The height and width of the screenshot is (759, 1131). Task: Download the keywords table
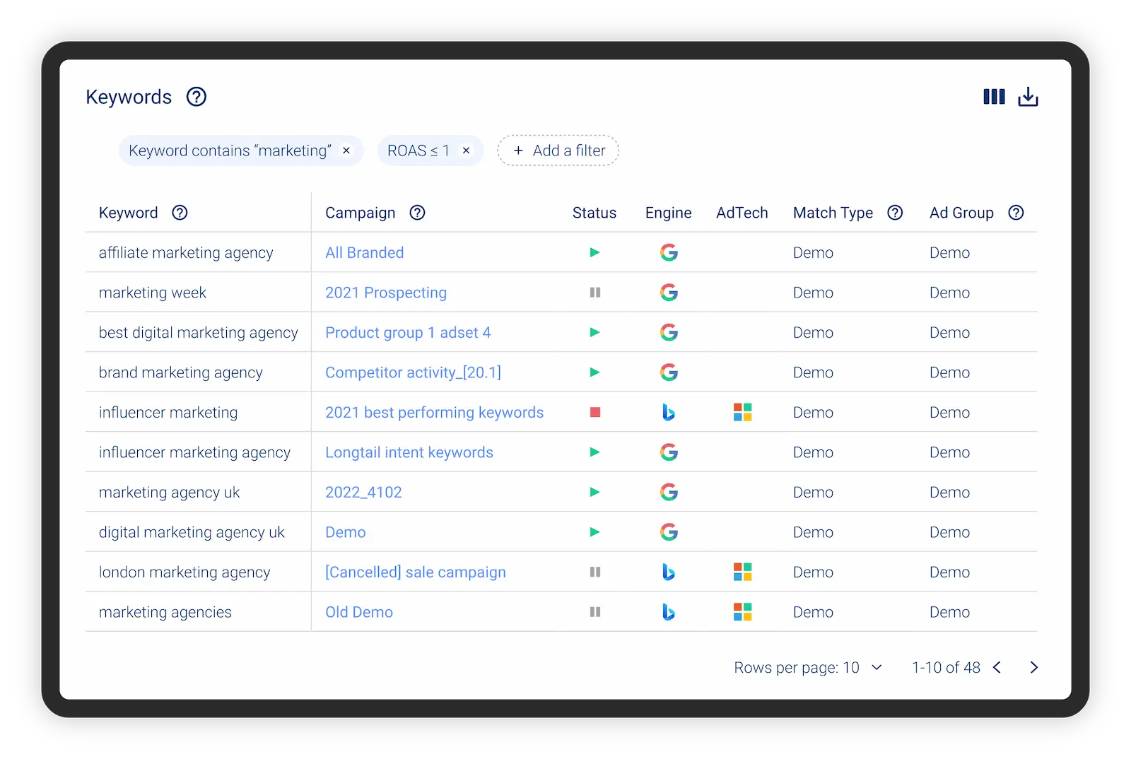click(1028, 97)
